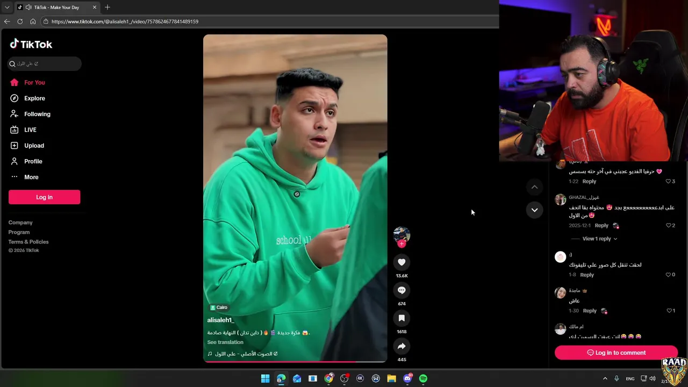688x387 pixels.
Task: Open Discord from the taskbar
Action: coord(407,378)
